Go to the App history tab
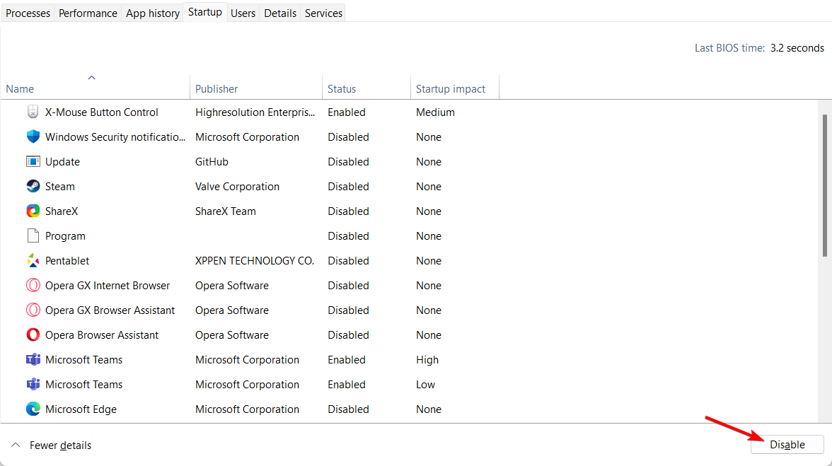 point(153,13)
